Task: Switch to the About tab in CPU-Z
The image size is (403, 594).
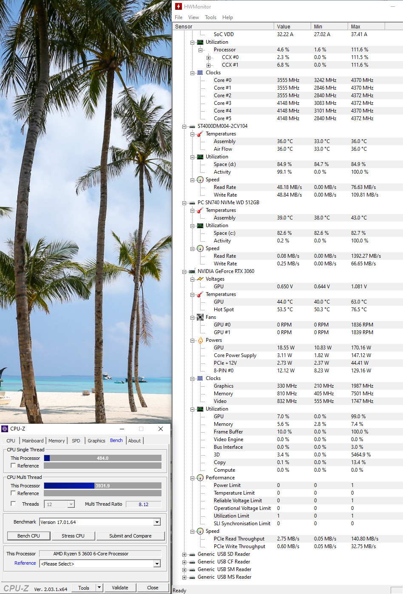Action: click(134, 441)
